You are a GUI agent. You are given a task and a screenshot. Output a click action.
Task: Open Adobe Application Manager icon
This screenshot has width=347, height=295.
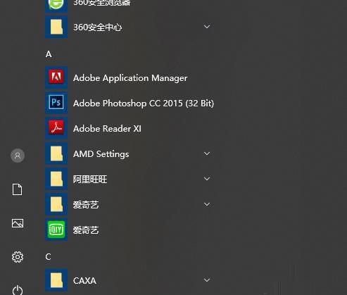[56, 77]
